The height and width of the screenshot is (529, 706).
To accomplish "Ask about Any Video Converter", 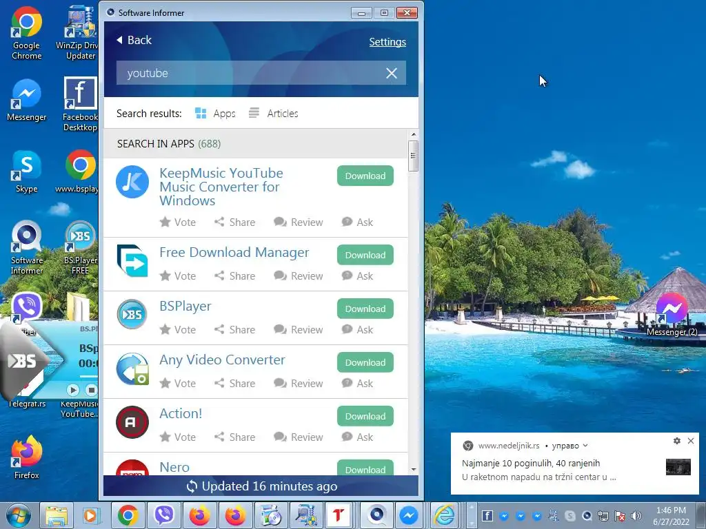I will (358, 383).
